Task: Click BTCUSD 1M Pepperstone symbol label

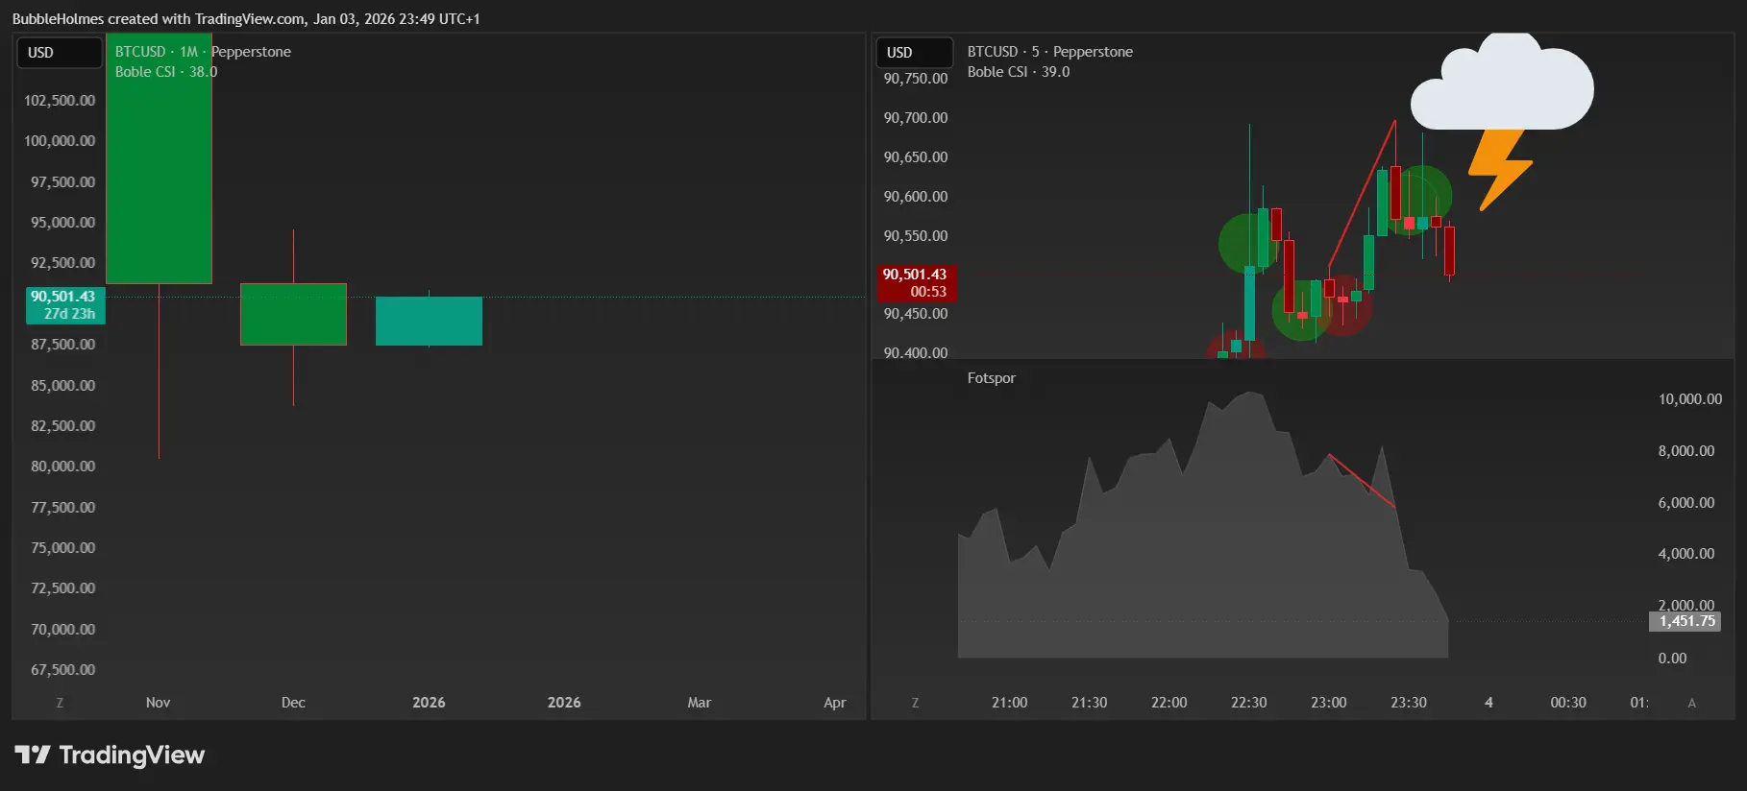Action: click(203, 52)
